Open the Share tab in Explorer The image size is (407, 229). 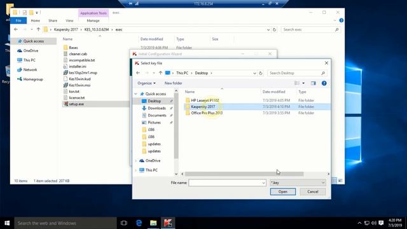pos(53,20)
